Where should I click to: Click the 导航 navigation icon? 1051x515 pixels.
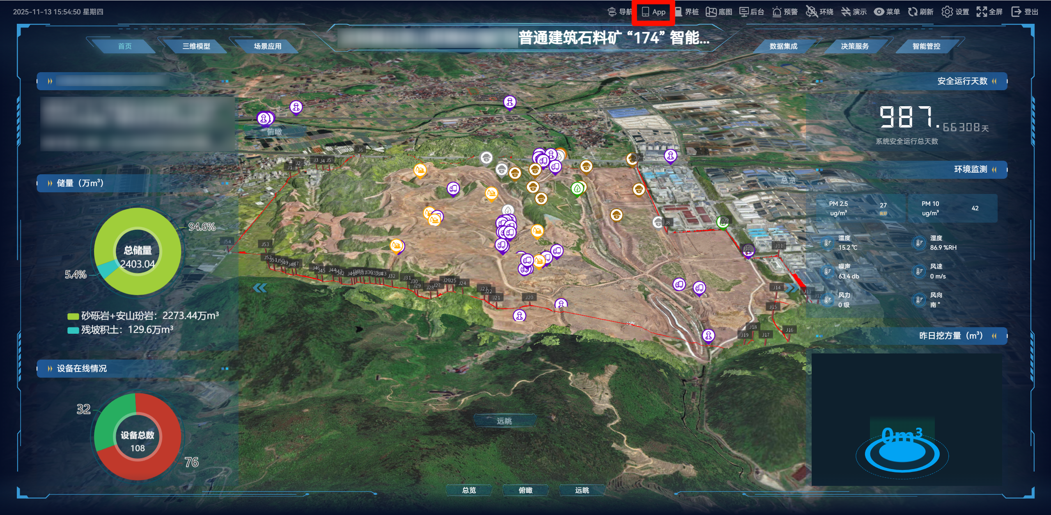coord(612,12)
